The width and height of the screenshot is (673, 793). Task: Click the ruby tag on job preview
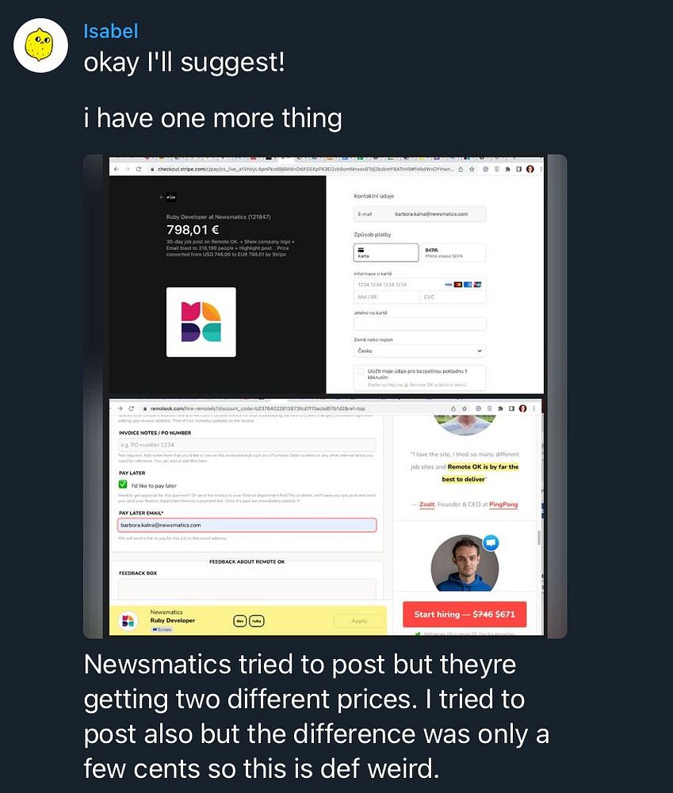[x=257, y=621]
